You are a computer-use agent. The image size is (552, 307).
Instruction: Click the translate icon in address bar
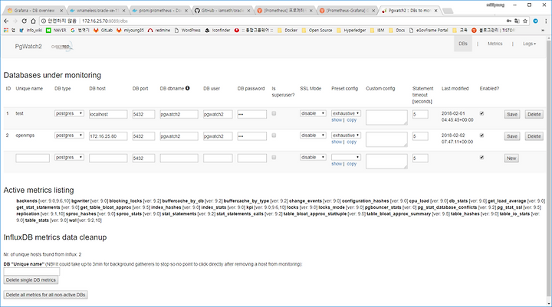pos(517,21)
